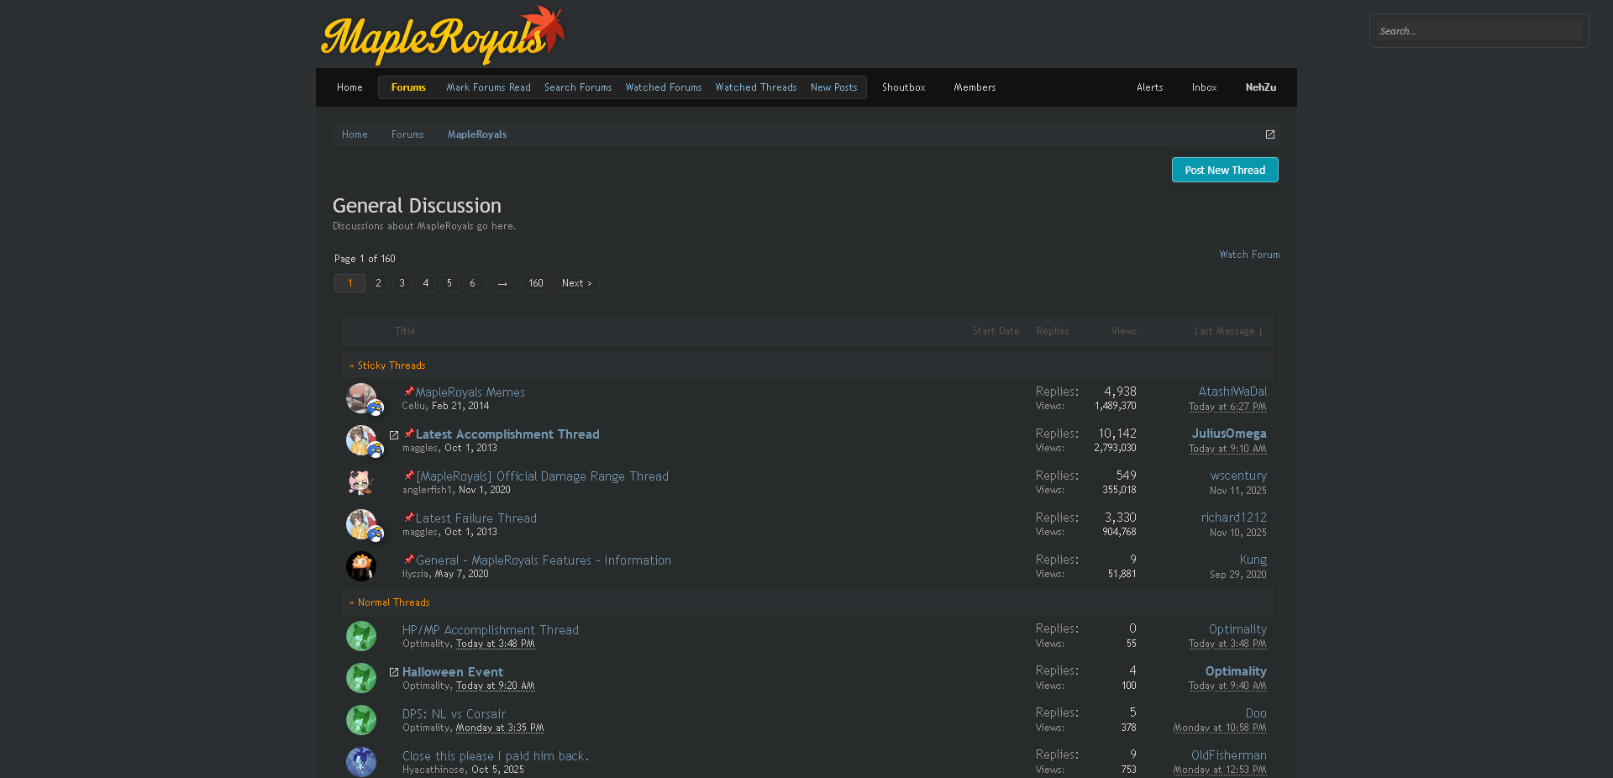Click the unread jump icon beside Halloween Event
Screen dimensions: 1613x778
point(394,672)
